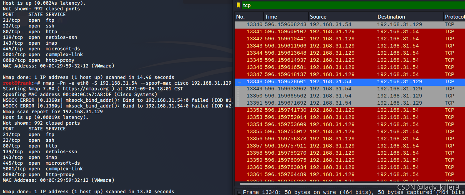Select packet number 13359 row
The height and width of the screenshot is (195, 465).
(350, 160)
